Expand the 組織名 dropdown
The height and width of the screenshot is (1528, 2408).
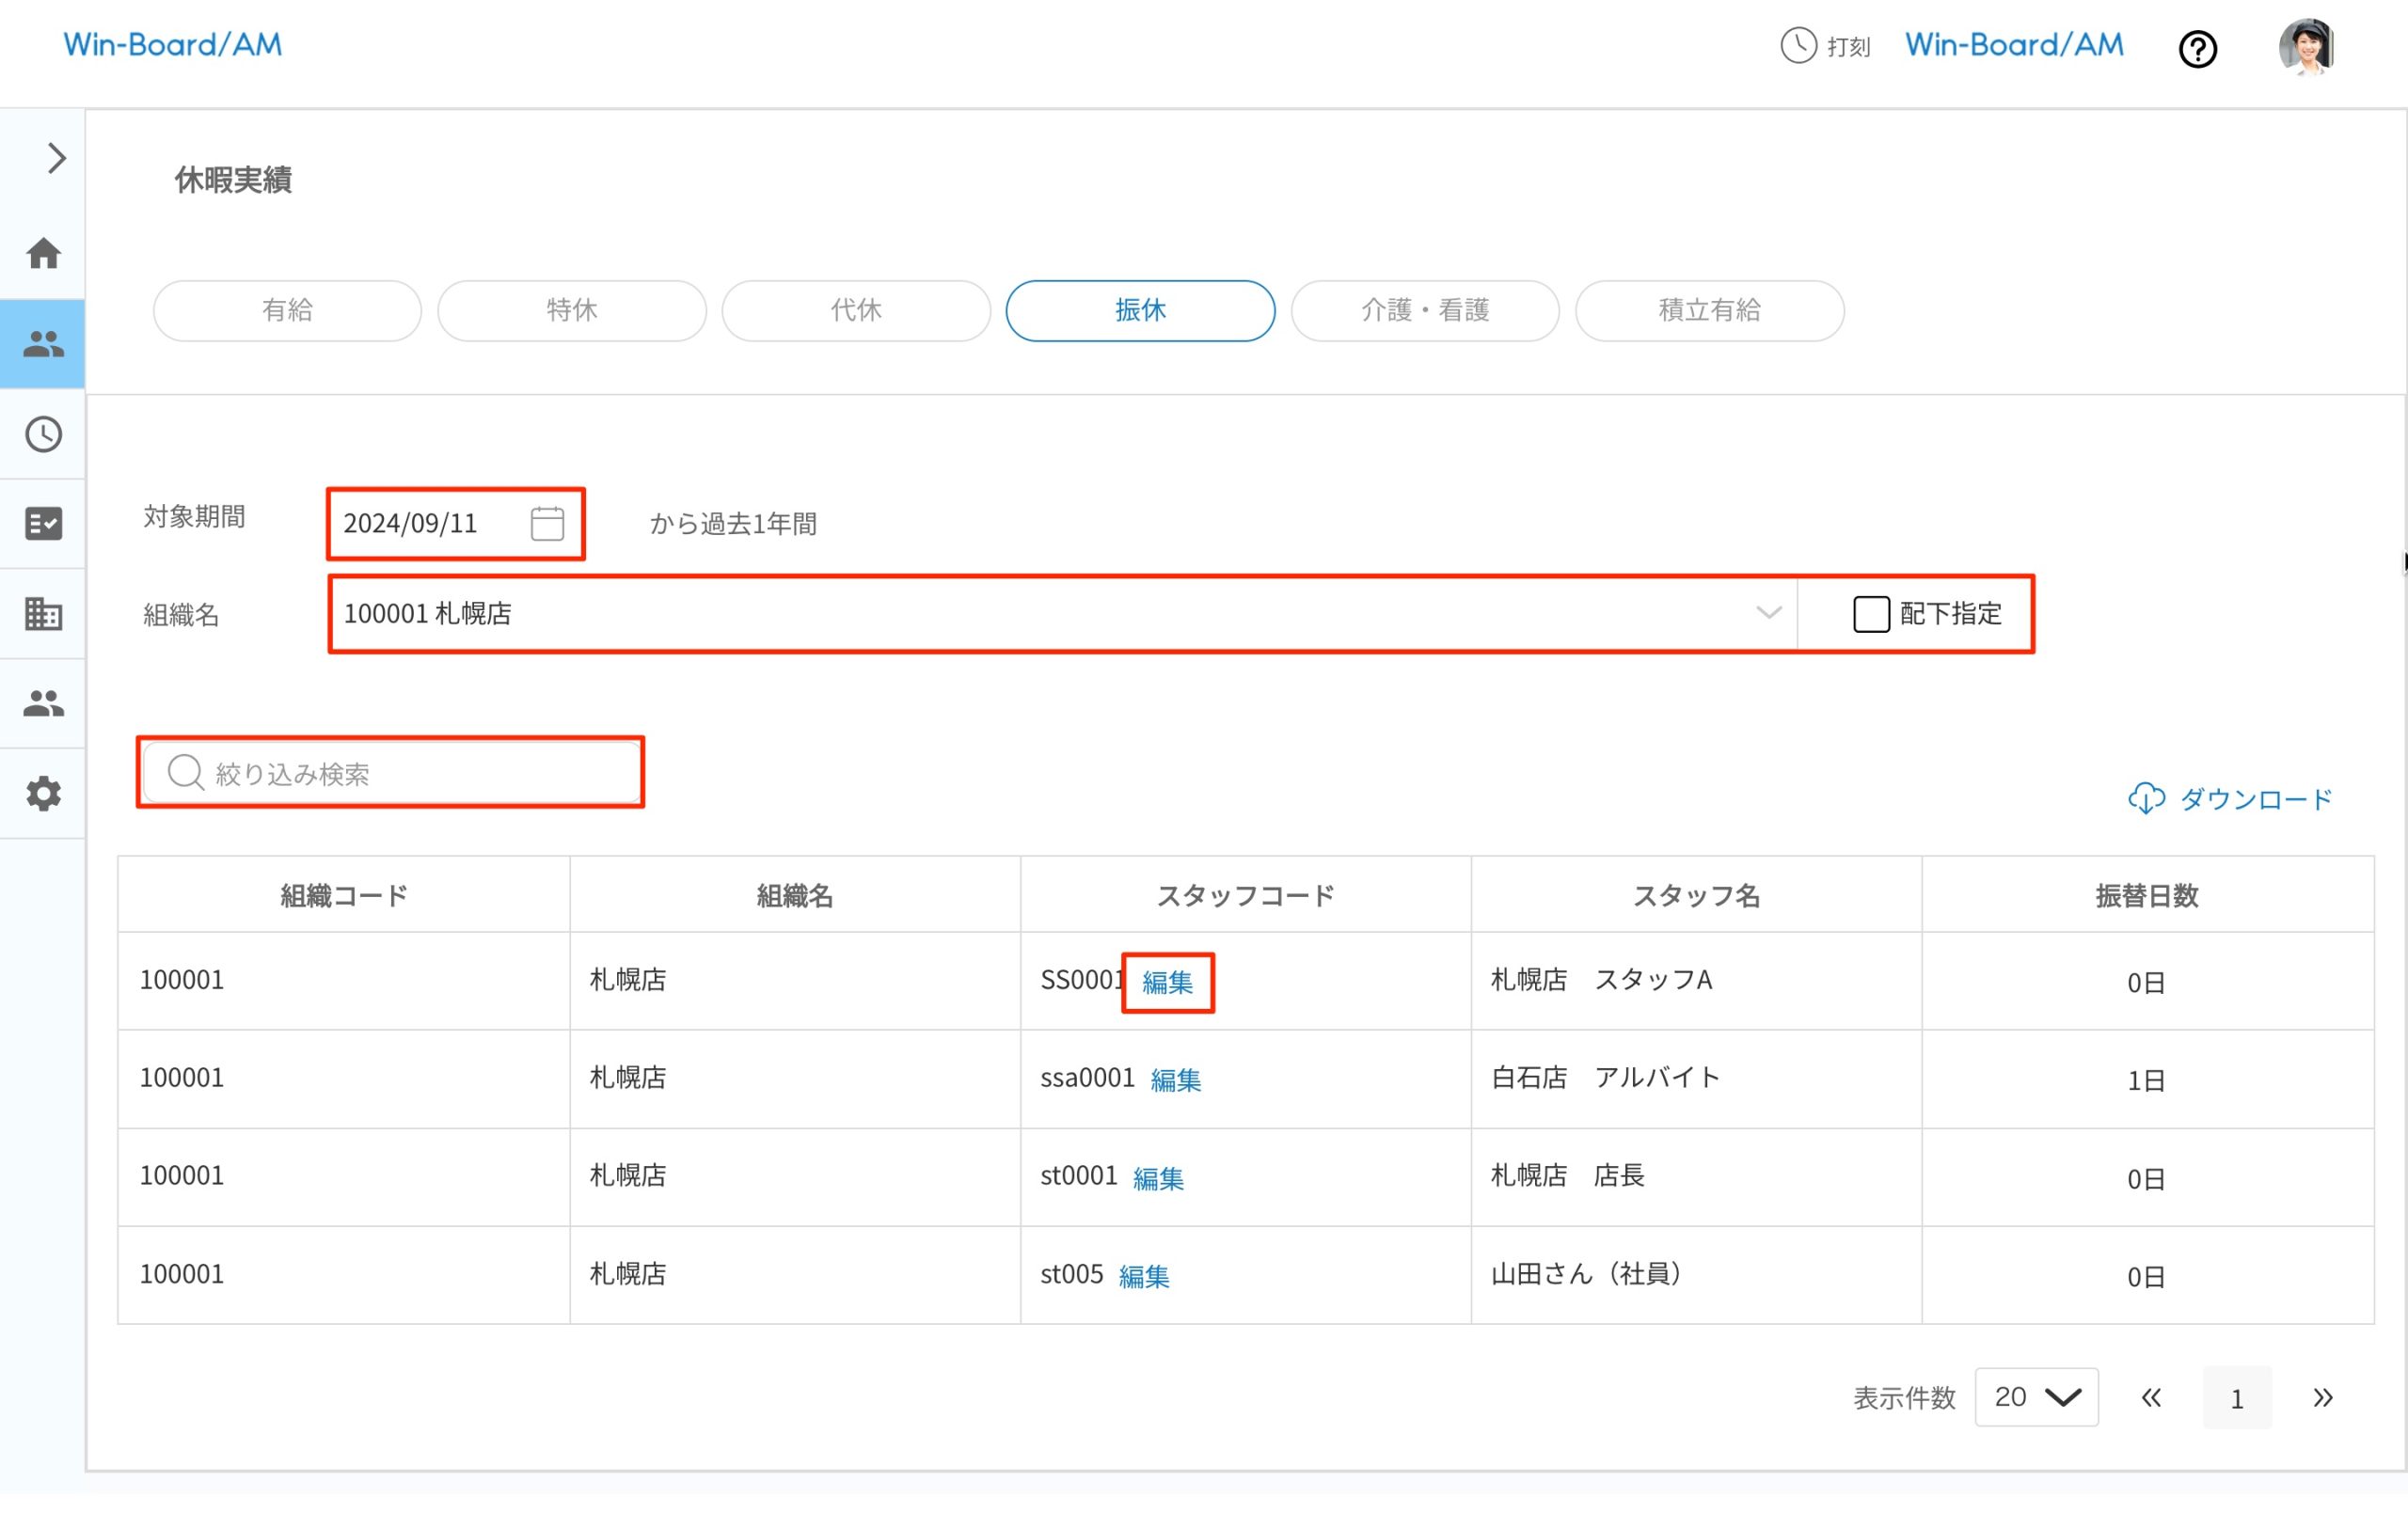coord(1768,614)
